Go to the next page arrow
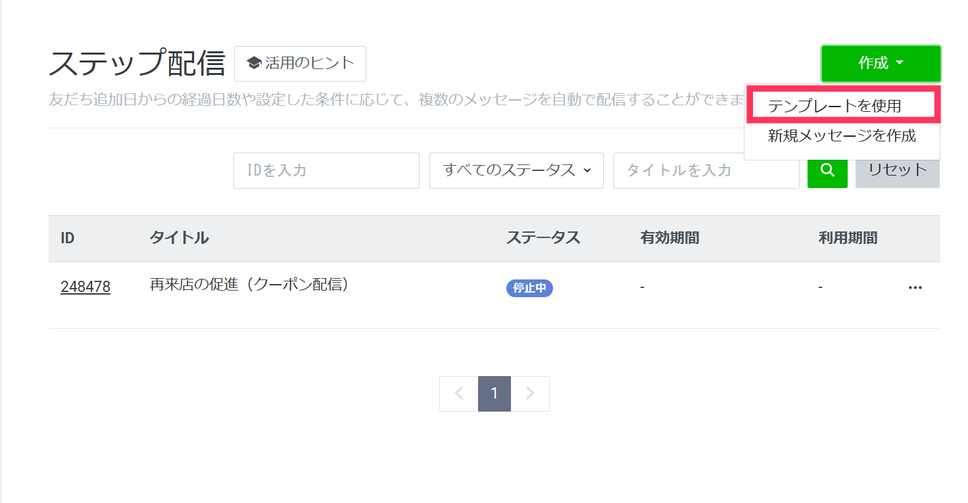 pyautogui.click(x=530, y=394)
